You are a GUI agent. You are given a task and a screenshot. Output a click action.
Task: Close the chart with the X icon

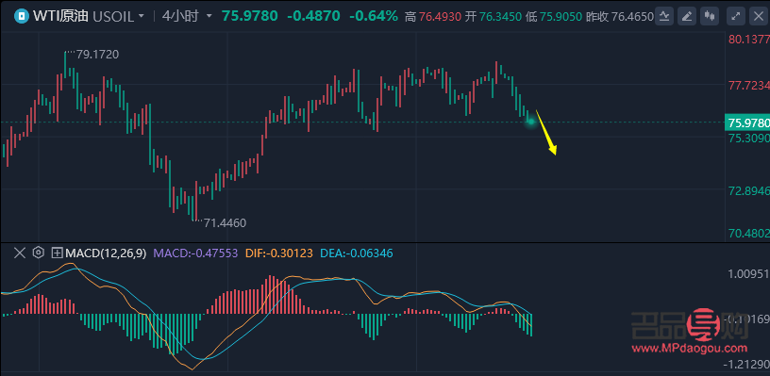[759, 16]
